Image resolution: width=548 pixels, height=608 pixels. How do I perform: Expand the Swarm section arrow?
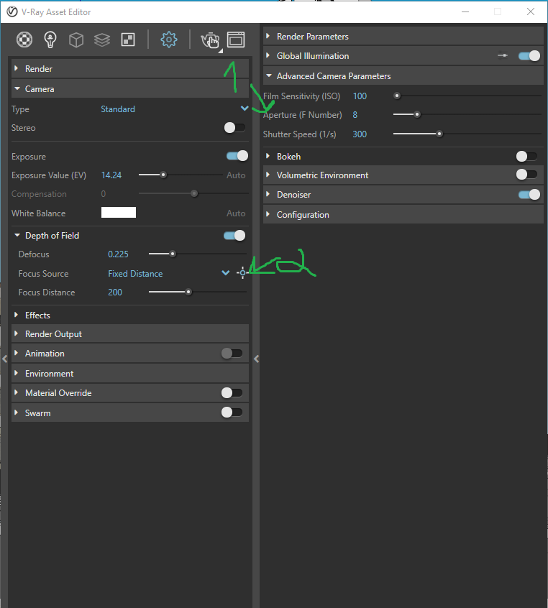17,413
